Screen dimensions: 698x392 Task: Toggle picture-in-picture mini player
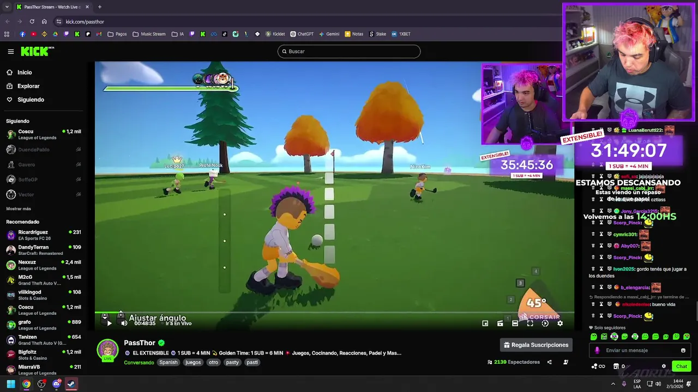pyautogui.click(x=485, y=323)
